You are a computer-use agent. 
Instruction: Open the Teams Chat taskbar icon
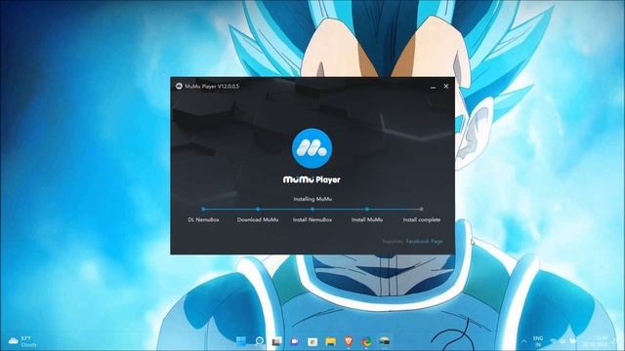(295, 341)
